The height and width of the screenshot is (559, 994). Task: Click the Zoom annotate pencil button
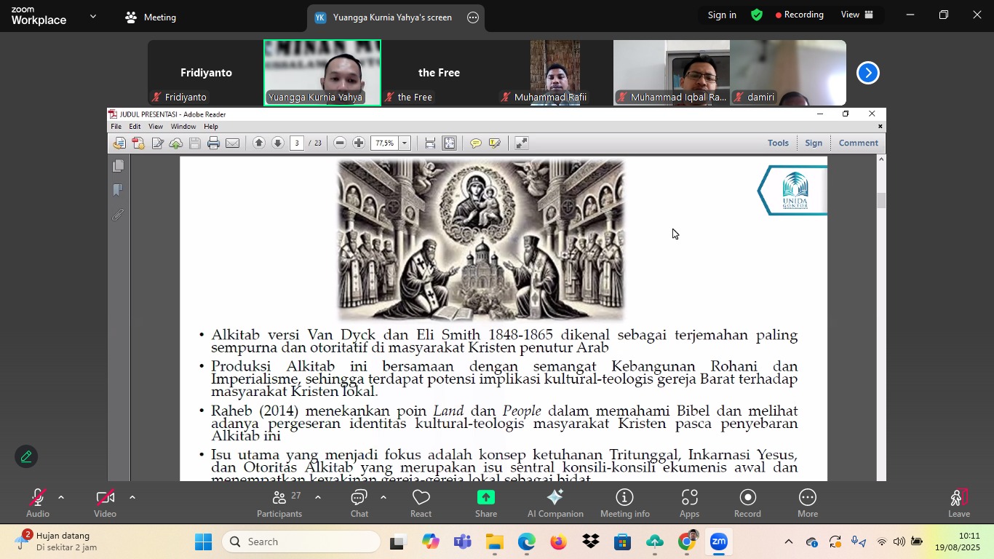pyautogui.click(x=26, y=456)
